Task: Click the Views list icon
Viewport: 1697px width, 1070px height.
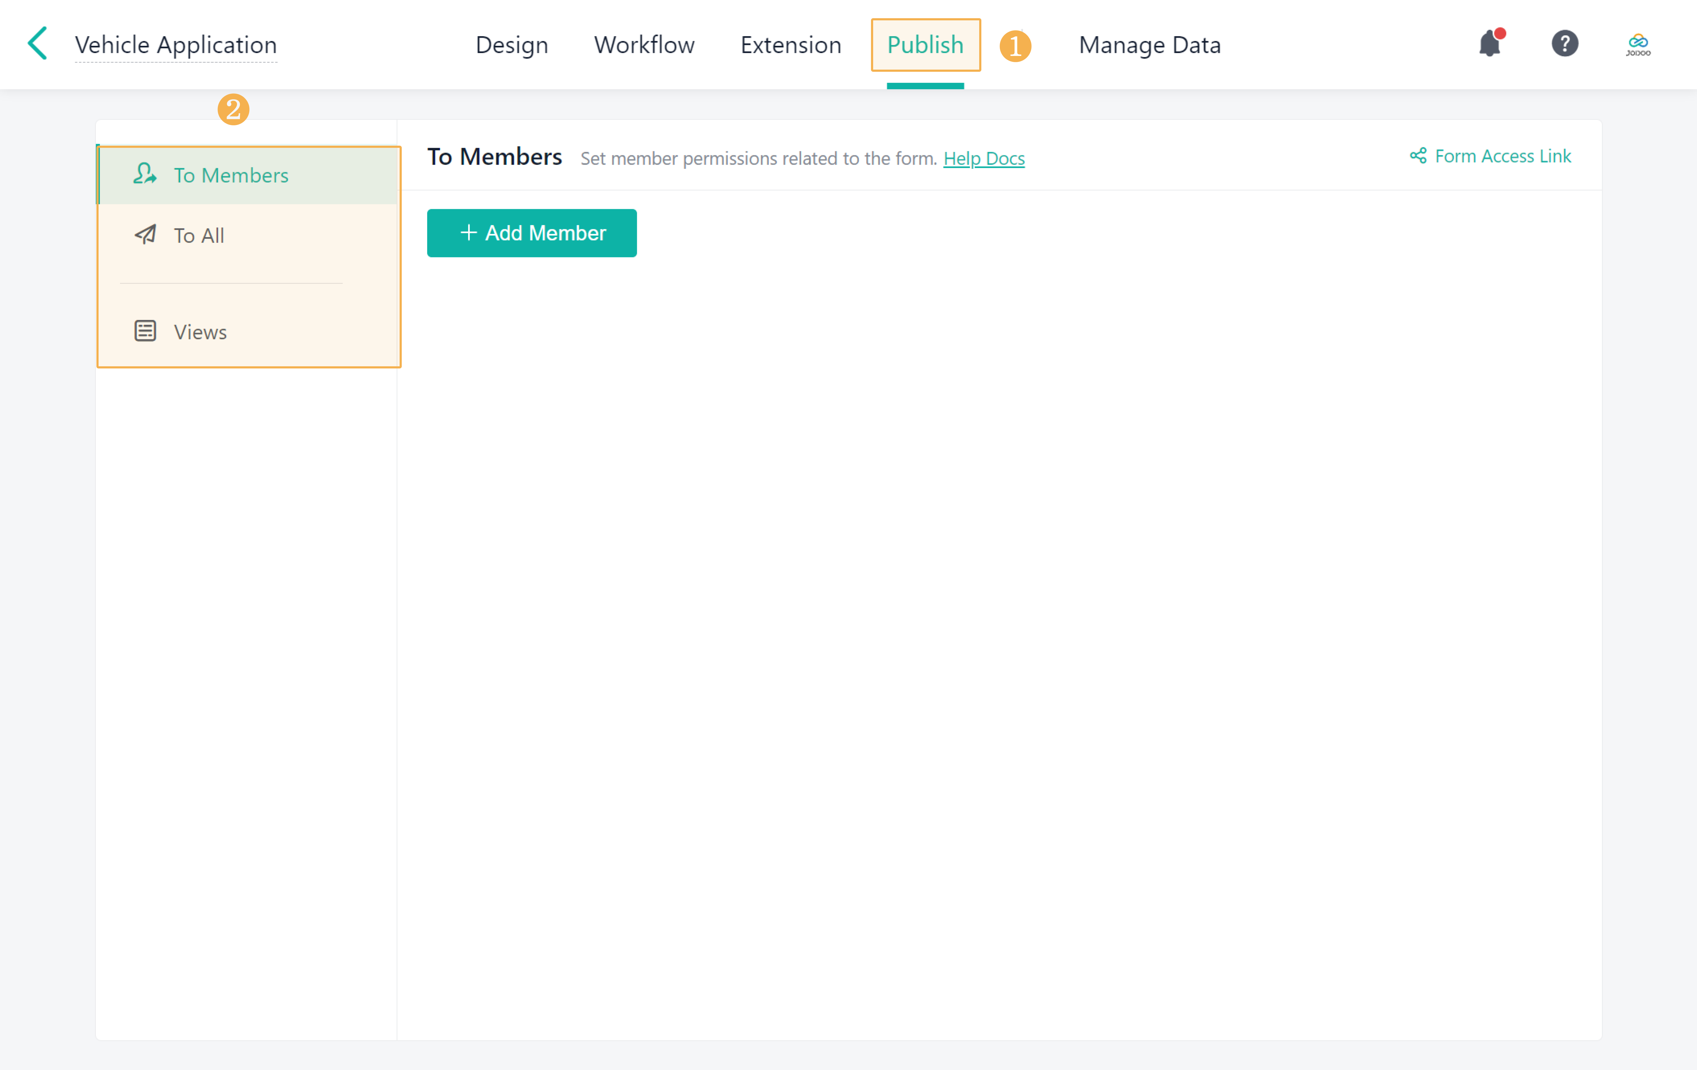Action: [x=145, y=331]
